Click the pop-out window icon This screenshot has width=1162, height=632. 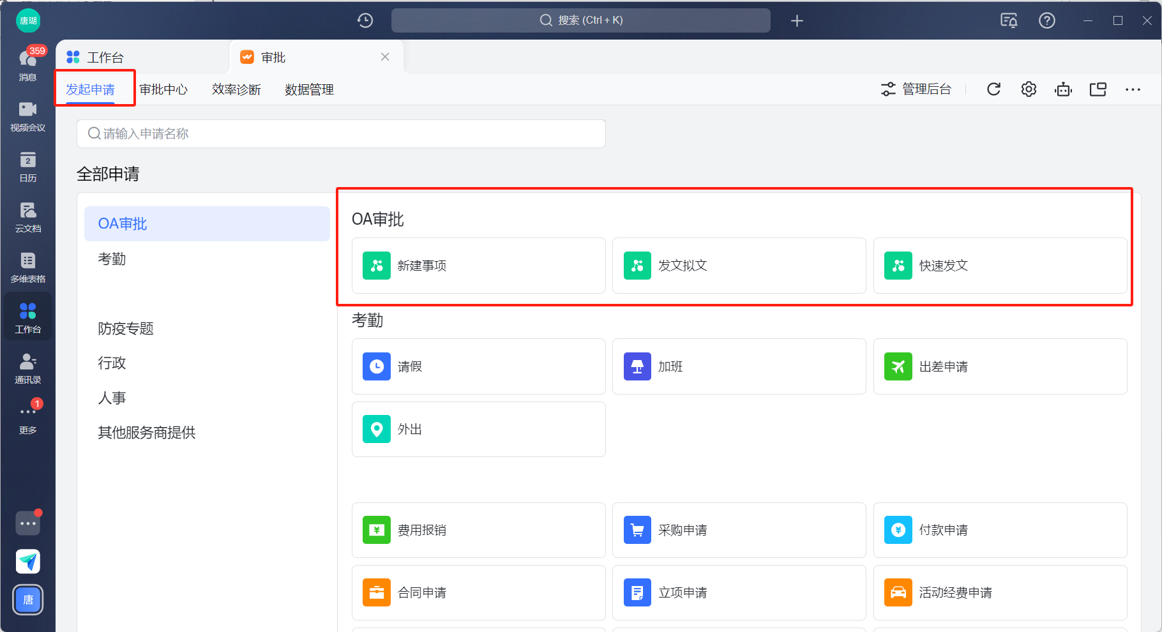[x=1098, y=89]
